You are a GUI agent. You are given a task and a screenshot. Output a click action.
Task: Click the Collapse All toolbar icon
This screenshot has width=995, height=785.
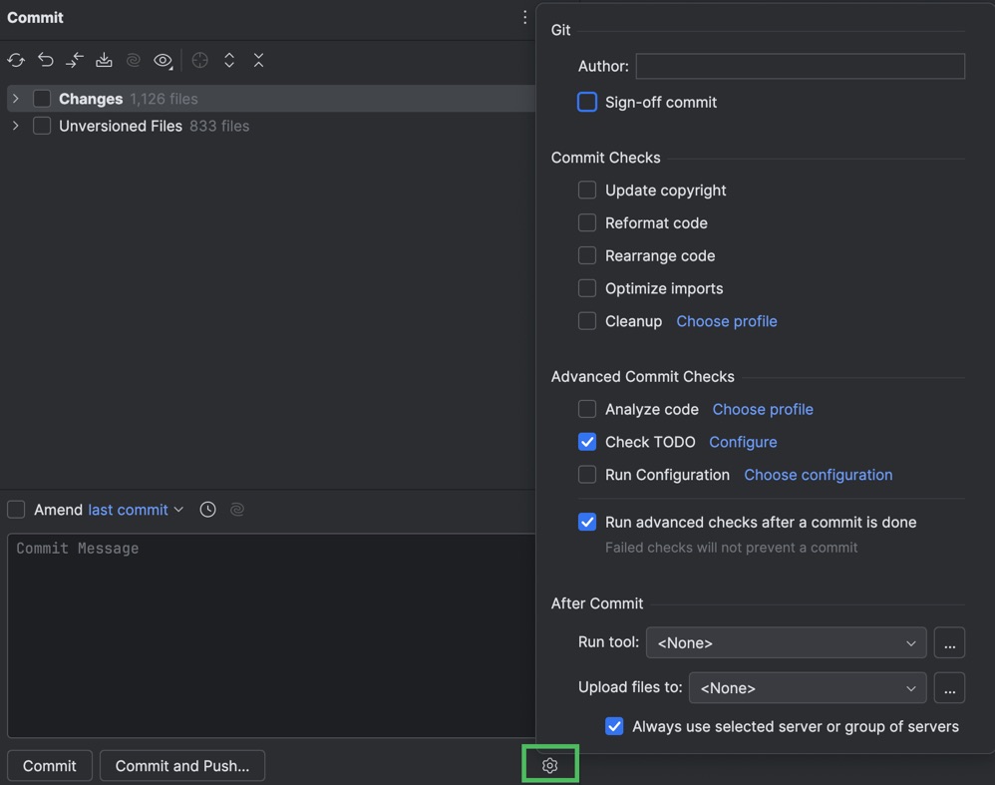click(258, 60)
